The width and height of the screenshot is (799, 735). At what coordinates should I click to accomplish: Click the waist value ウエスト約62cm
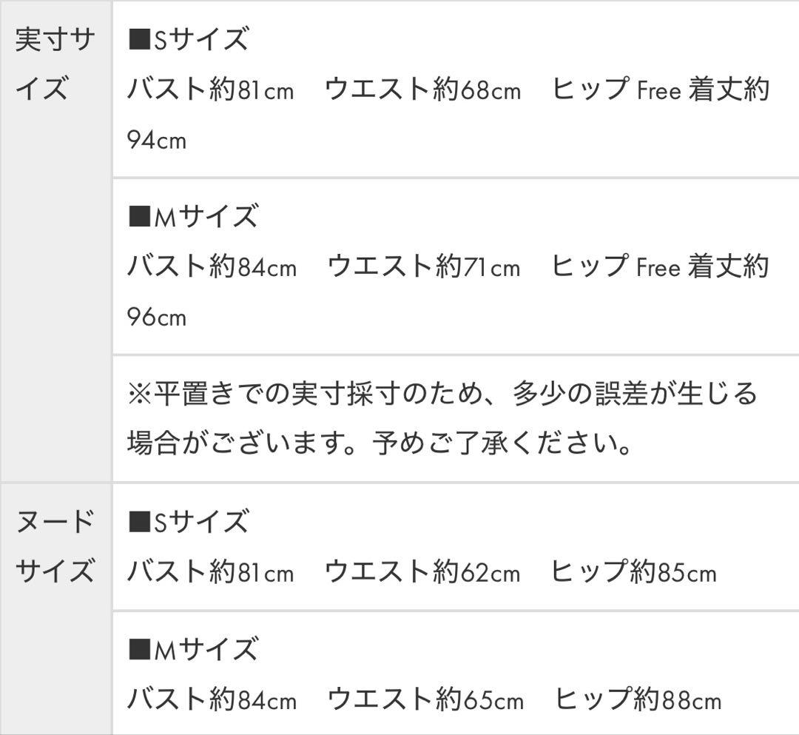pos(422,573)
